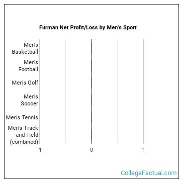
Task: Click the Men's Tennis label
Action: tap(22, 117)
